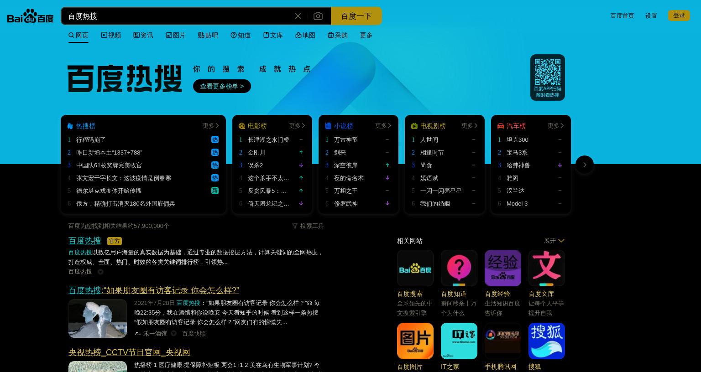Click the 登录 button
The height and width of the screenshot is (372, 701).
click(x=679, y=15)
